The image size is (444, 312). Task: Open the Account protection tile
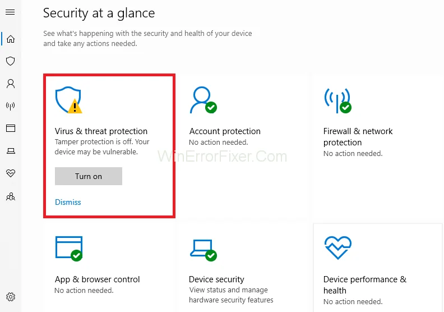tap(225, 131)
